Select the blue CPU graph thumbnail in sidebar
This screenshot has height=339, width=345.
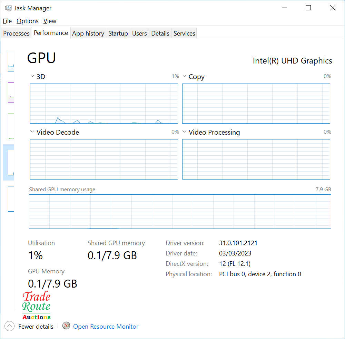point(11,61)
